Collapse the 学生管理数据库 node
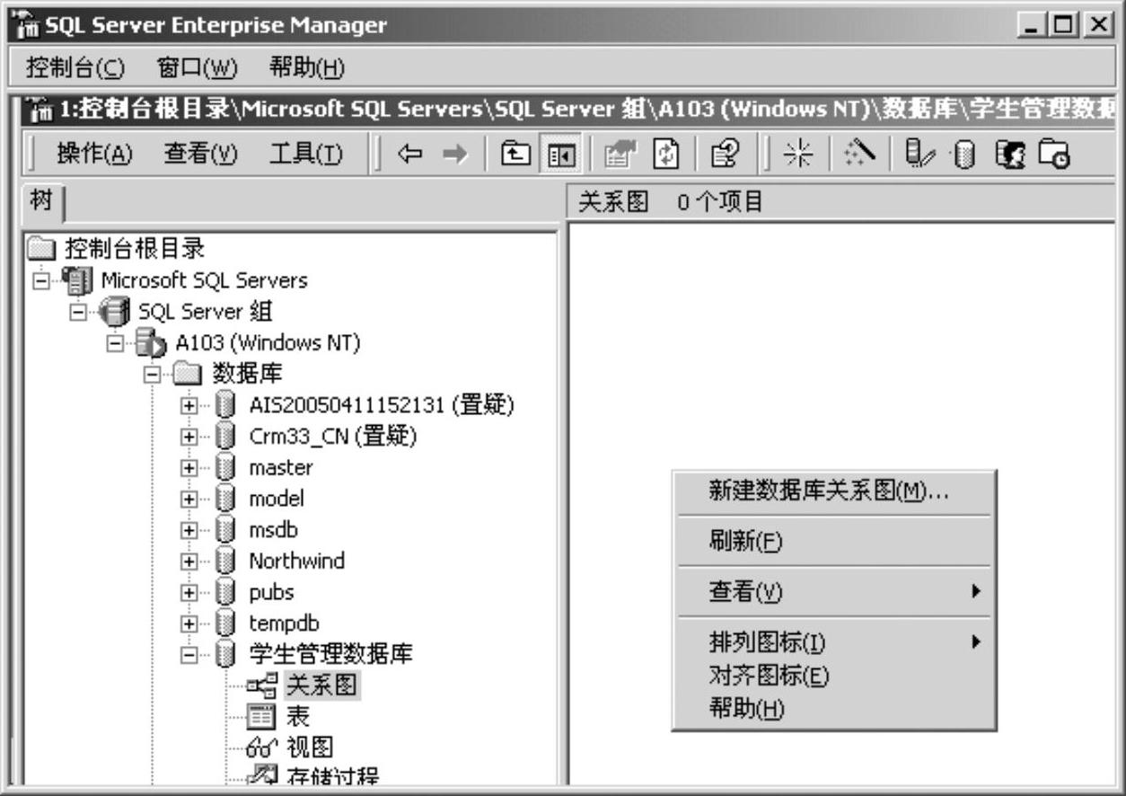The height and width of the screenshot is (796, 1126). 189,655
